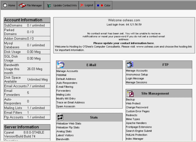Image resolution: width=196 pixels, height=142 pixels.
Task: Open Backup under Site Management
Action: [130, 99]
